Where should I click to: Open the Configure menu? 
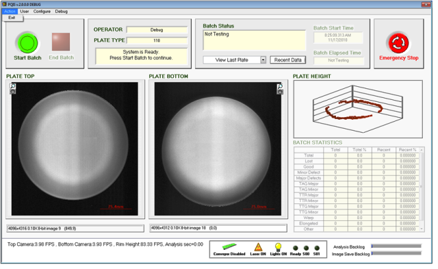click(42, 12)
